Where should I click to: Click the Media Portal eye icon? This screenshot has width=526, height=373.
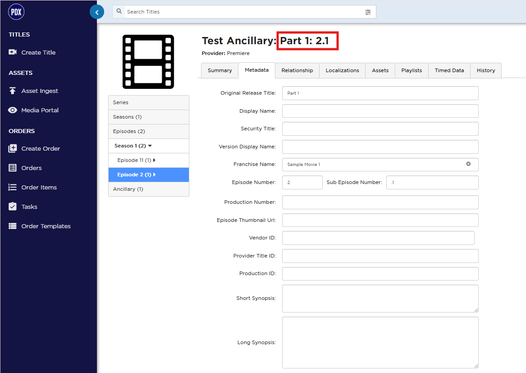pyautogui.click(x=13, y=110)
